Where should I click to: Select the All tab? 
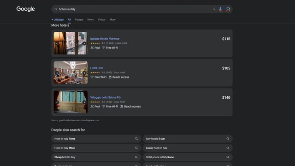click(69, 19)
